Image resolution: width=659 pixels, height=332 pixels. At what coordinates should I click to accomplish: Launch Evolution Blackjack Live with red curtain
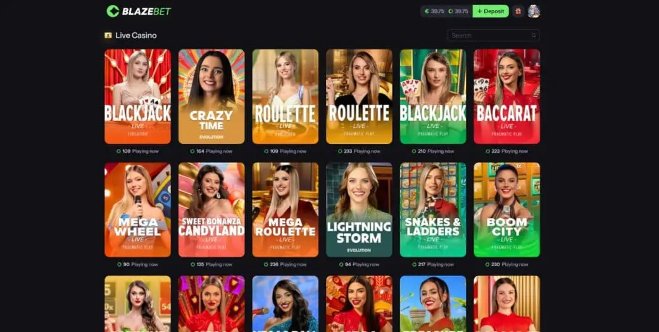137,97
